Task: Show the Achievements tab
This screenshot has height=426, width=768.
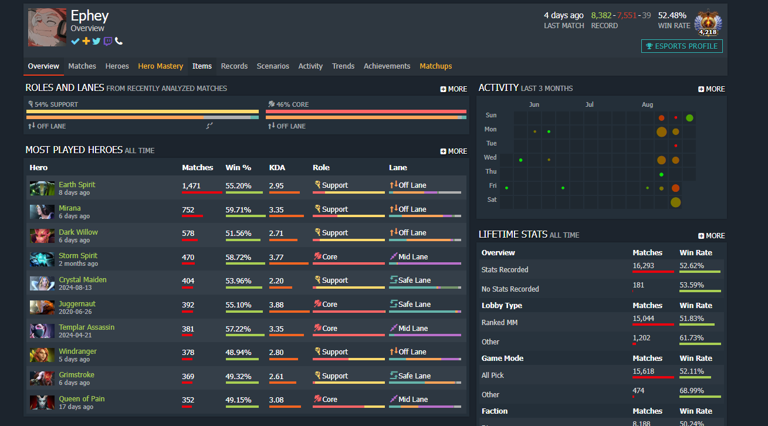Action: (x=387, y=66)
